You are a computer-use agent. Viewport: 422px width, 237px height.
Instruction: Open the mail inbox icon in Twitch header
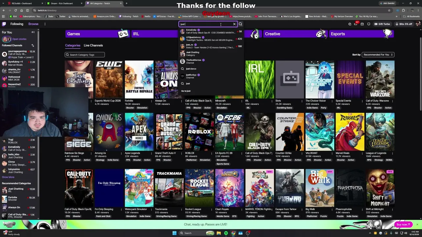coord(362,24)
